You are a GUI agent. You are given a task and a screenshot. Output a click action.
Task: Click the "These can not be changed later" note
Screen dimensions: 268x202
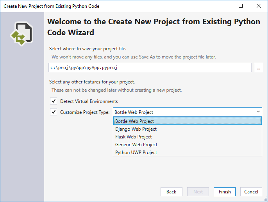(x=117, y=90)
